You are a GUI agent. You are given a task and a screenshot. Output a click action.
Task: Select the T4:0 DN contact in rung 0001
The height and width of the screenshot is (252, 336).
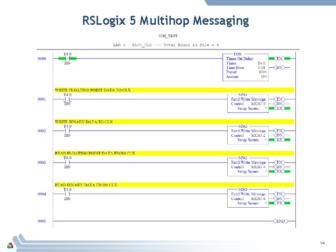pyautogui.click(x=67, y=99)
